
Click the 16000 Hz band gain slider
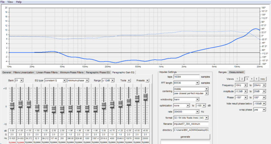pyautogui.click(x=137, y=99)
